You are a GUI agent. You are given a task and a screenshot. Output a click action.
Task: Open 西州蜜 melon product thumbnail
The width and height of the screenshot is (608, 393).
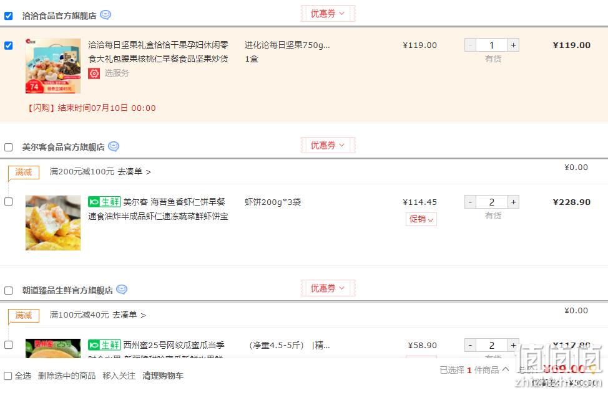53,348
